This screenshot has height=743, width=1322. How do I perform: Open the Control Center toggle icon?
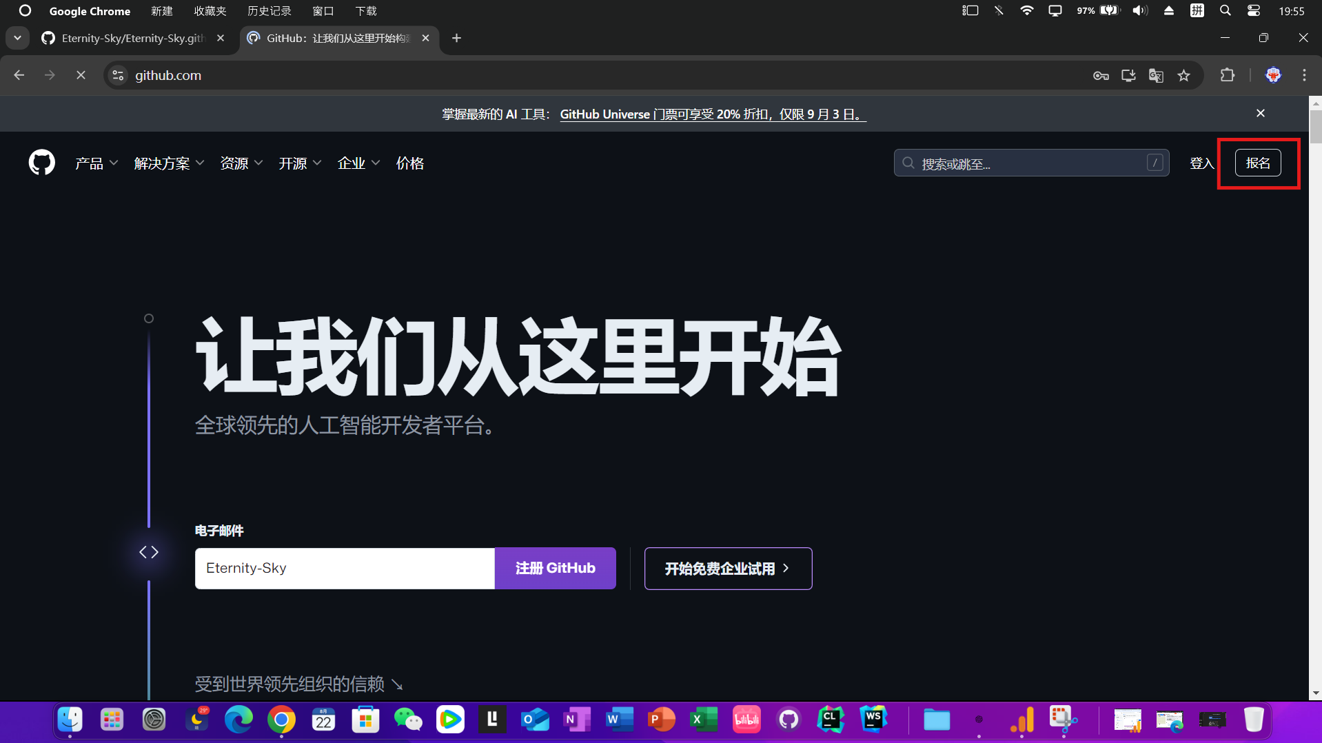(1254, 11)
